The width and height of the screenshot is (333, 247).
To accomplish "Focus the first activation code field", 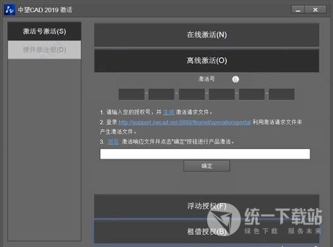I will pos(131,94).
